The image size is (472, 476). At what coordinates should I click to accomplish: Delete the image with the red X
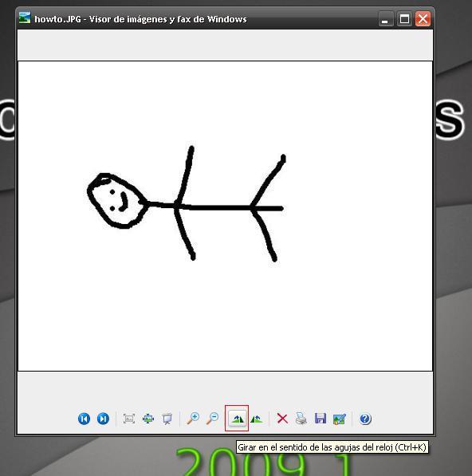coord(282,419)
